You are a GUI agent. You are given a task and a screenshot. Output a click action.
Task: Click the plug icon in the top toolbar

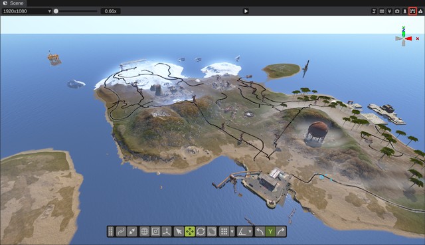[x=390, y=11]
